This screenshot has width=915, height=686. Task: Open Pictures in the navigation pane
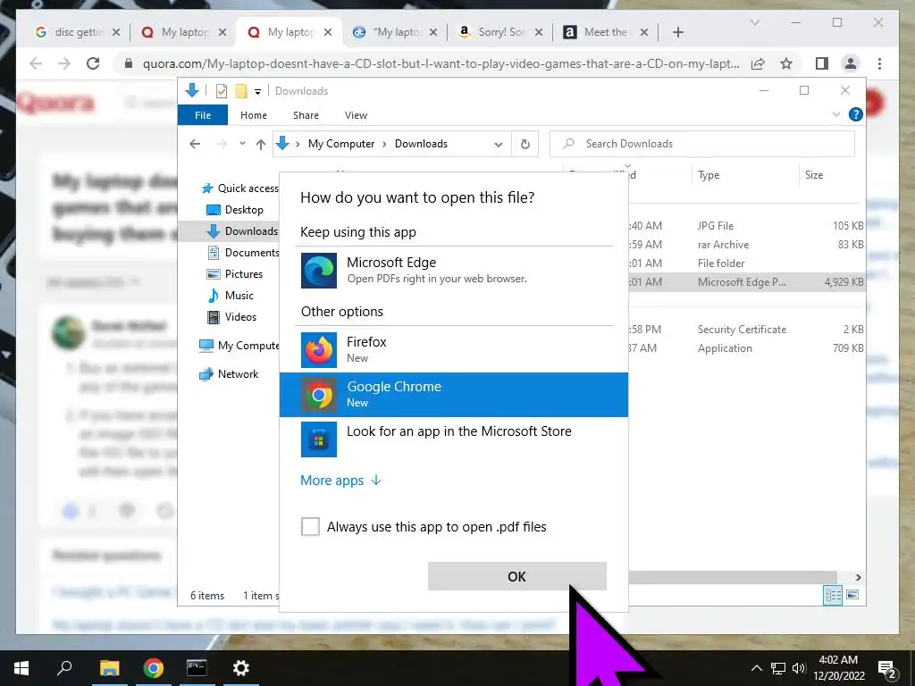(236, 273)
